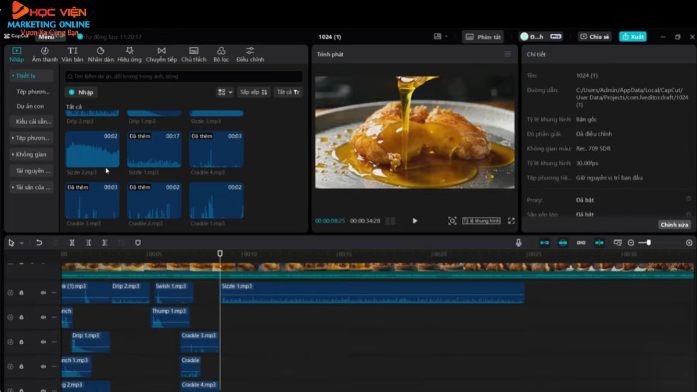The height and width of the screenshot is (392, 697).
Task: Mute the Thump 1.mp3 audio track
Action: tap(42, 317)
